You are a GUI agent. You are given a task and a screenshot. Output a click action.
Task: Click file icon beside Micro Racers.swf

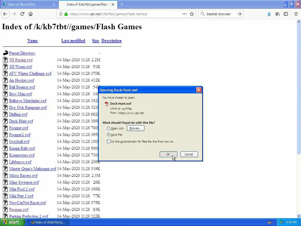[5, 175]
